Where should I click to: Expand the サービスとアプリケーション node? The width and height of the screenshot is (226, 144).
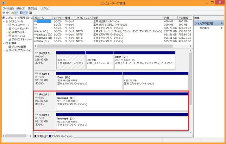coord(4,50)
